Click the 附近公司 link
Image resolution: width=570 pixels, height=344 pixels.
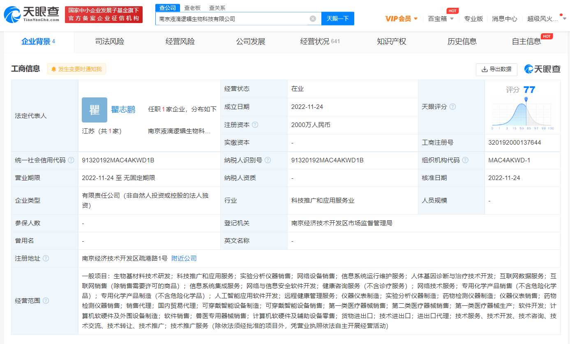coord(184,259)
